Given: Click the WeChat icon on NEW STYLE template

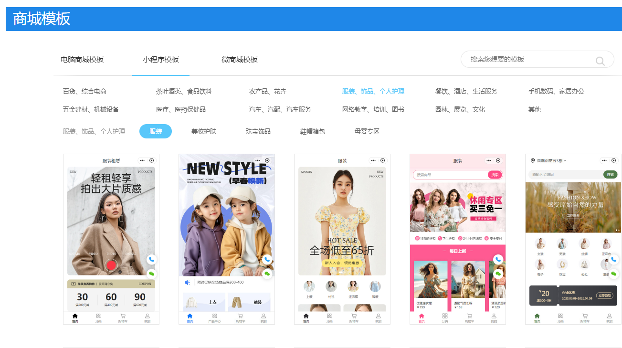Looking at the screenshot, I should click(x=267, y=274).
